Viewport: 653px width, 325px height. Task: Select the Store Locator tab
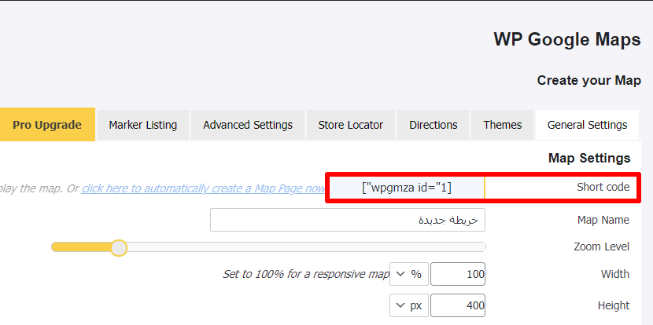(351, 125)
